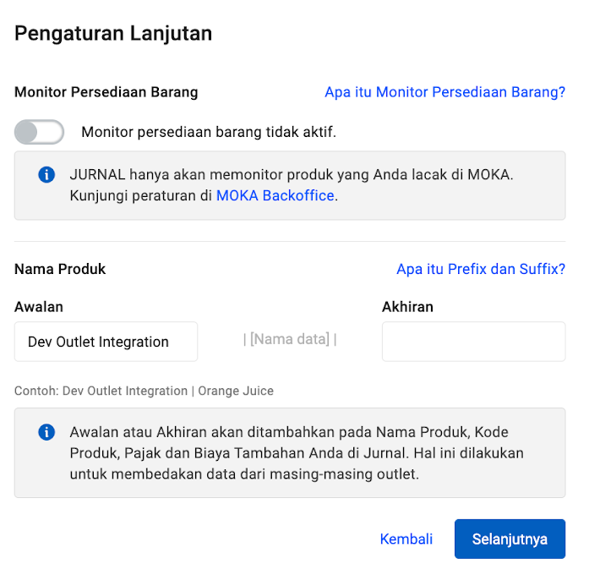This screenshot has height=575, width=589.
Task: Enable the Monitor persediaan barang toggle
Action: 39,132
